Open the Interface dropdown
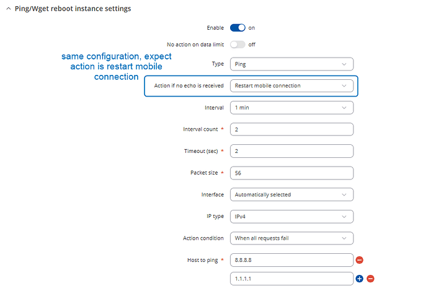 (x=291, y=194)
